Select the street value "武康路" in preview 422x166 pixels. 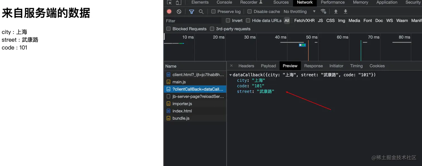[x=265, y=92]
